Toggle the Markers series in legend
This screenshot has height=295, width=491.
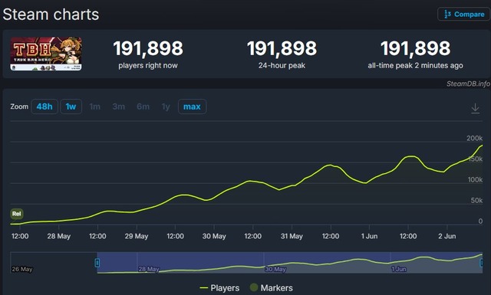click(x=271, y=288)
